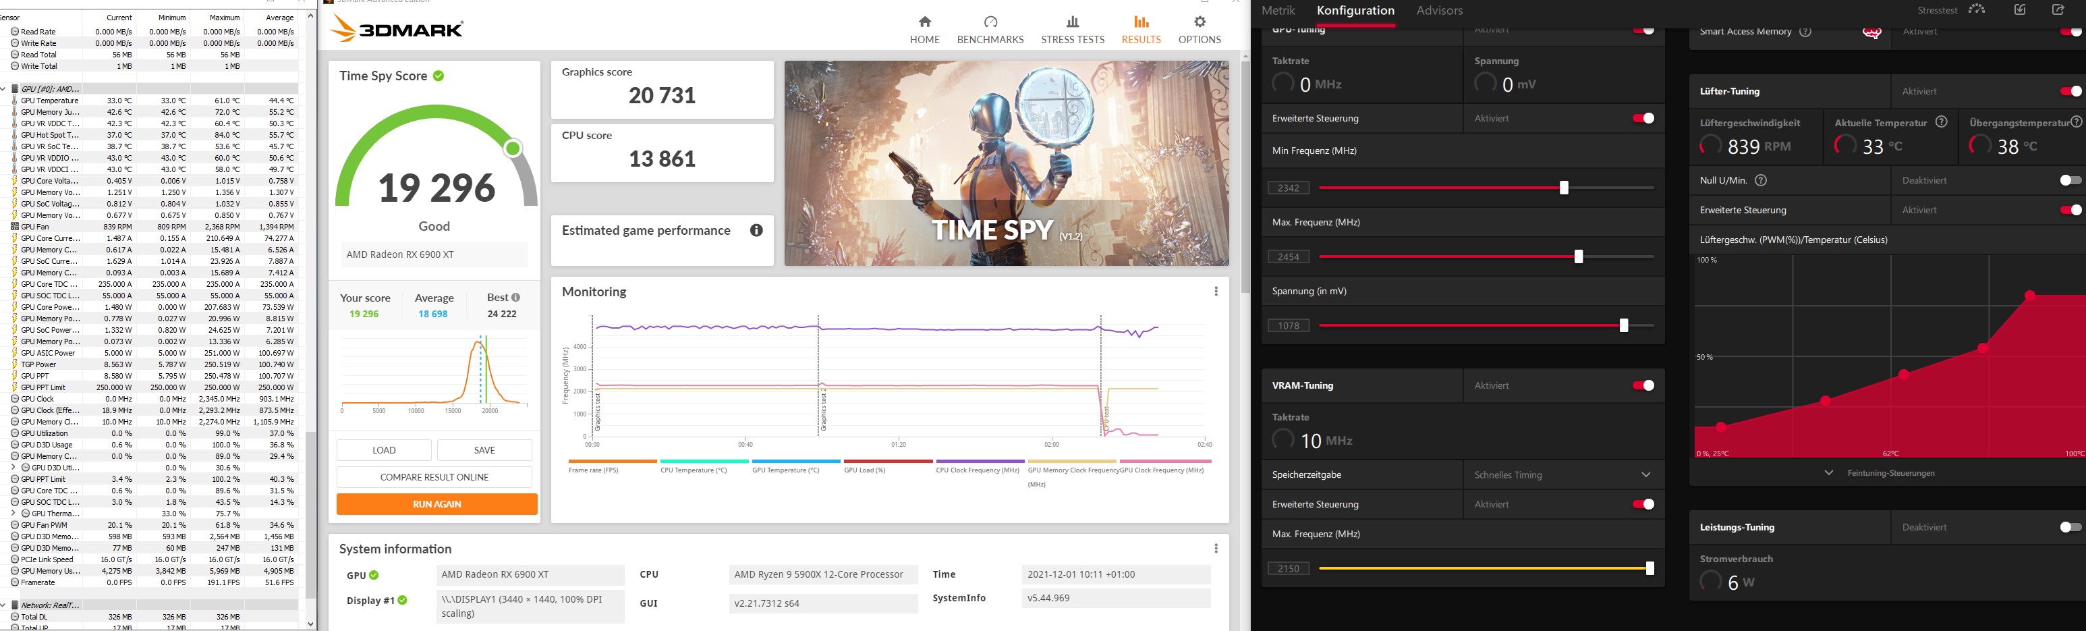Click the lightning icon of TGP Power row

coord(15,364)
